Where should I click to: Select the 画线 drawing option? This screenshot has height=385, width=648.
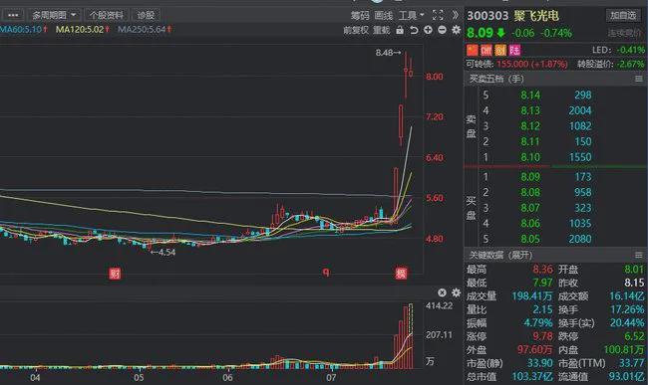pos(383,16)
